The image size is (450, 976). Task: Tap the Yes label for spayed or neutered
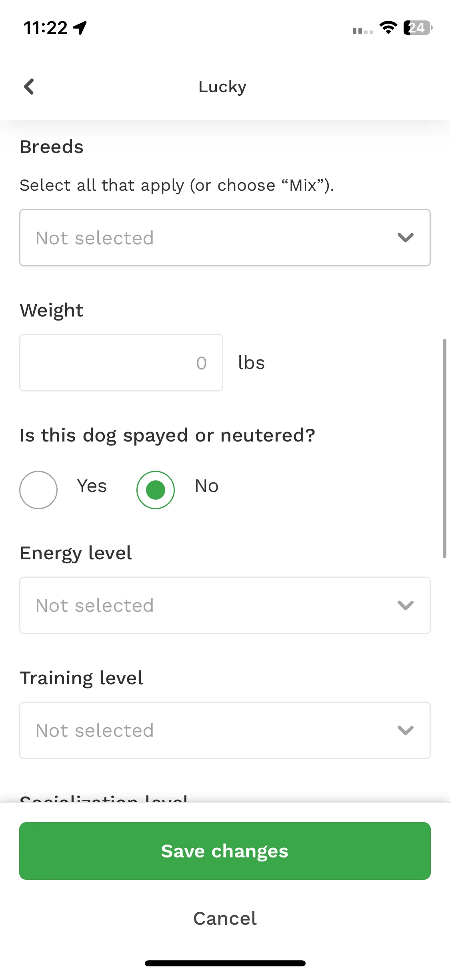click(x=92, y=486)
